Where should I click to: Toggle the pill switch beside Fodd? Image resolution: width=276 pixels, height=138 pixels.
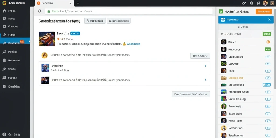[x=268, y=71]
